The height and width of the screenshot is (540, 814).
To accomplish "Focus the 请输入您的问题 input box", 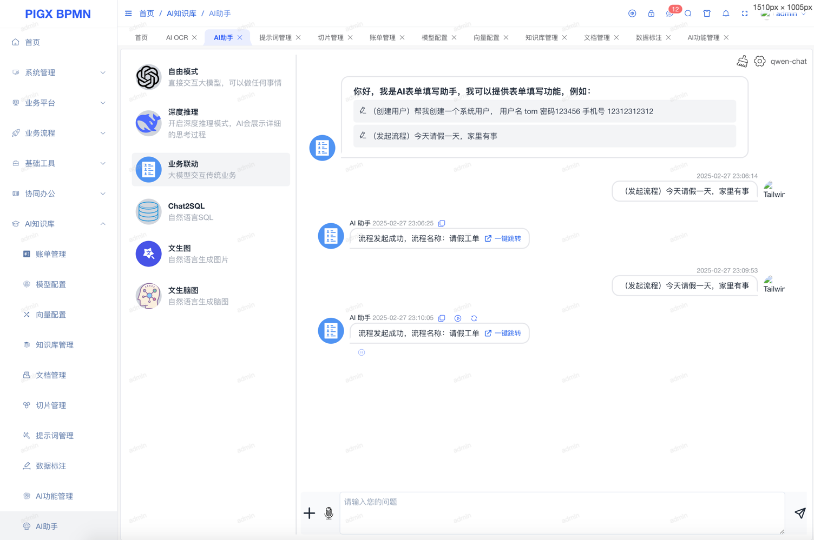I will (x=562, y=512).
